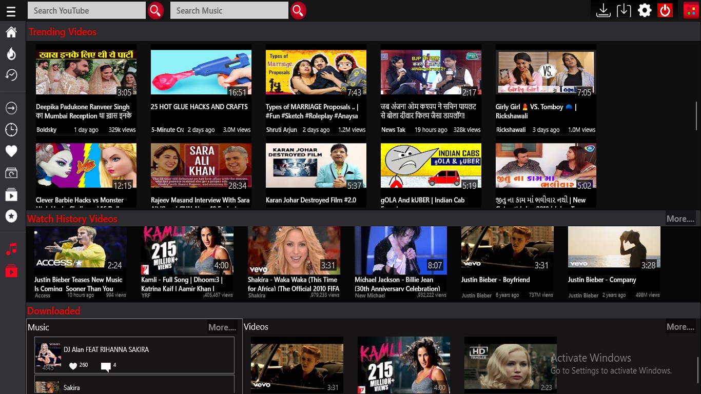
Task: Play Karan Johar Destroyed Film thumbnail
Action: (x=316, y=166)
